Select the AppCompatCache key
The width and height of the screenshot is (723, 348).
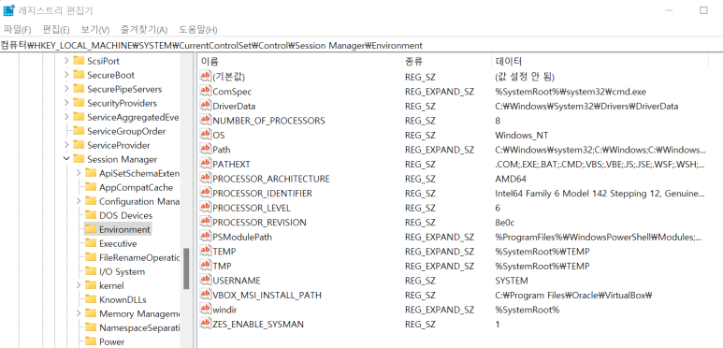point(136,187)
